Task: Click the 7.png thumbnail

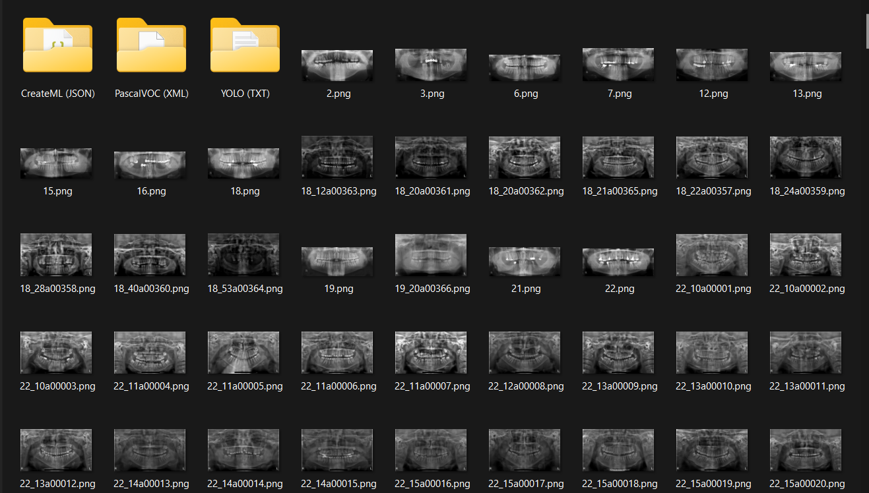Action: [618, 65]
